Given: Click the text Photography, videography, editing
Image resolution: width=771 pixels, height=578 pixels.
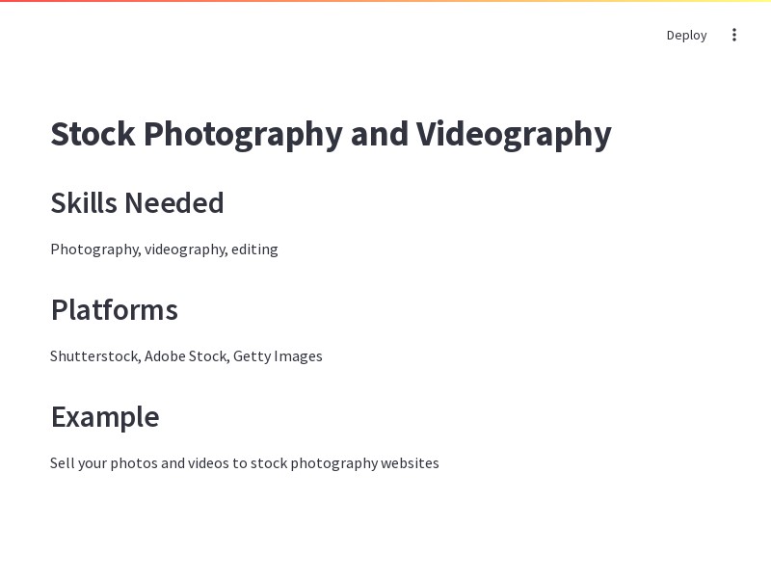Looking at the screenshot, I should point(164,250).
